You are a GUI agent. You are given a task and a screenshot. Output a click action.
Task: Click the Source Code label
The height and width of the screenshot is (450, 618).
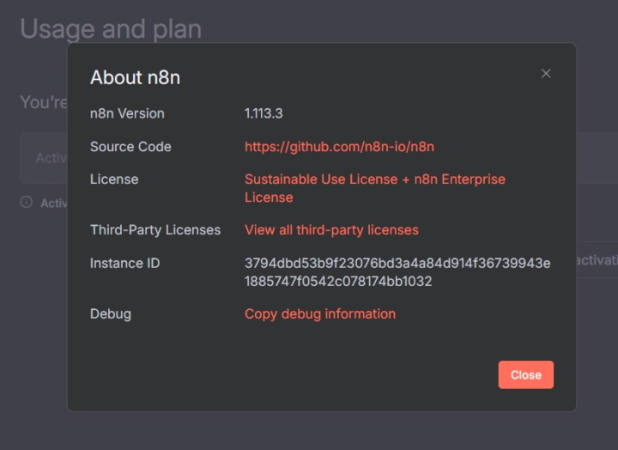130,147
